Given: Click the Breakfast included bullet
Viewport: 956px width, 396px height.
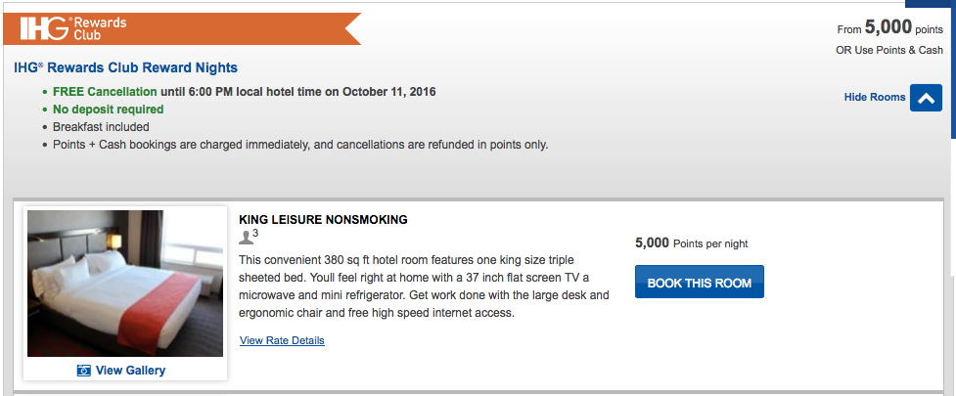Looking at the screenshot, I should [x=101, y=127].
